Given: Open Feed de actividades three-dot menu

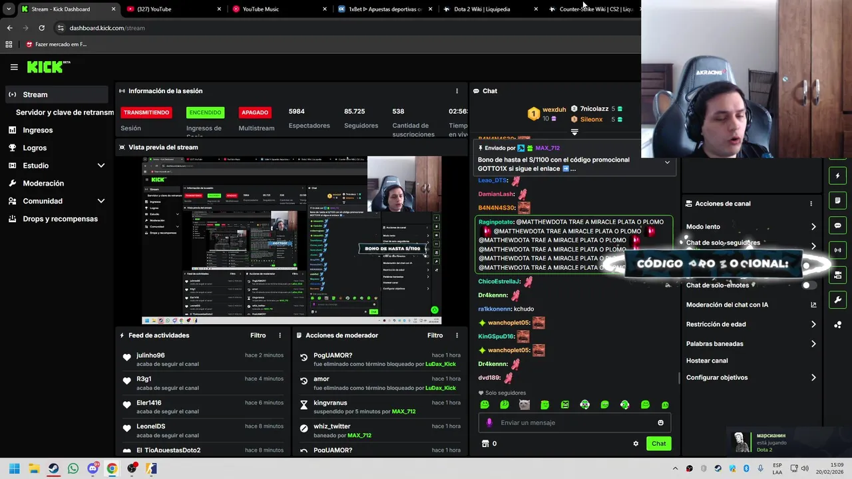Looking at the screenshot, I should (x=280, y=335).
